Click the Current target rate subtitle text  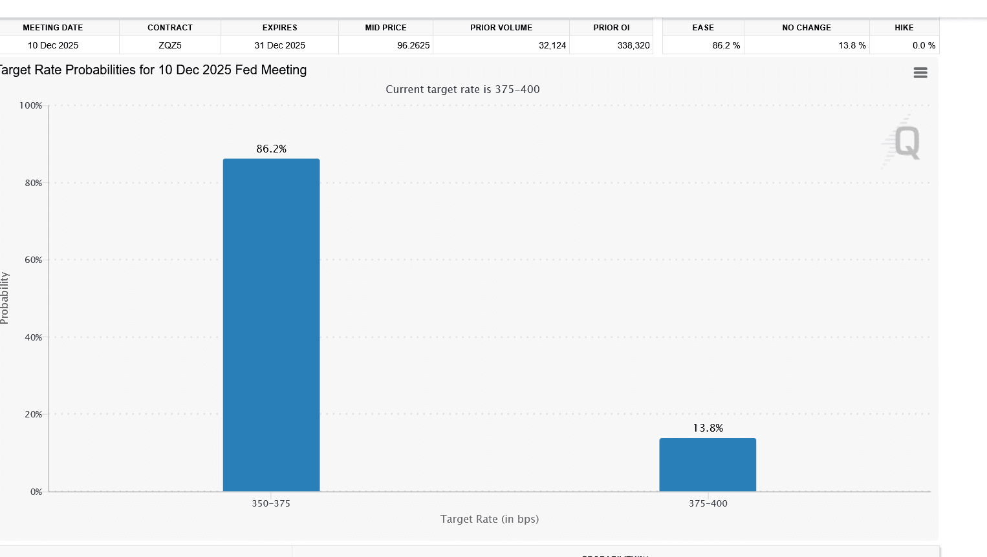462,89
